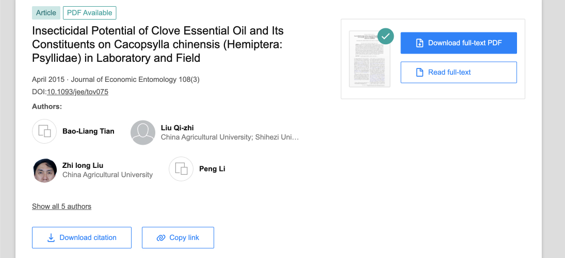This screenshot has width=565, height=258.
Task: Click the PDF download icon in blue button
Action: coord(419,43)
